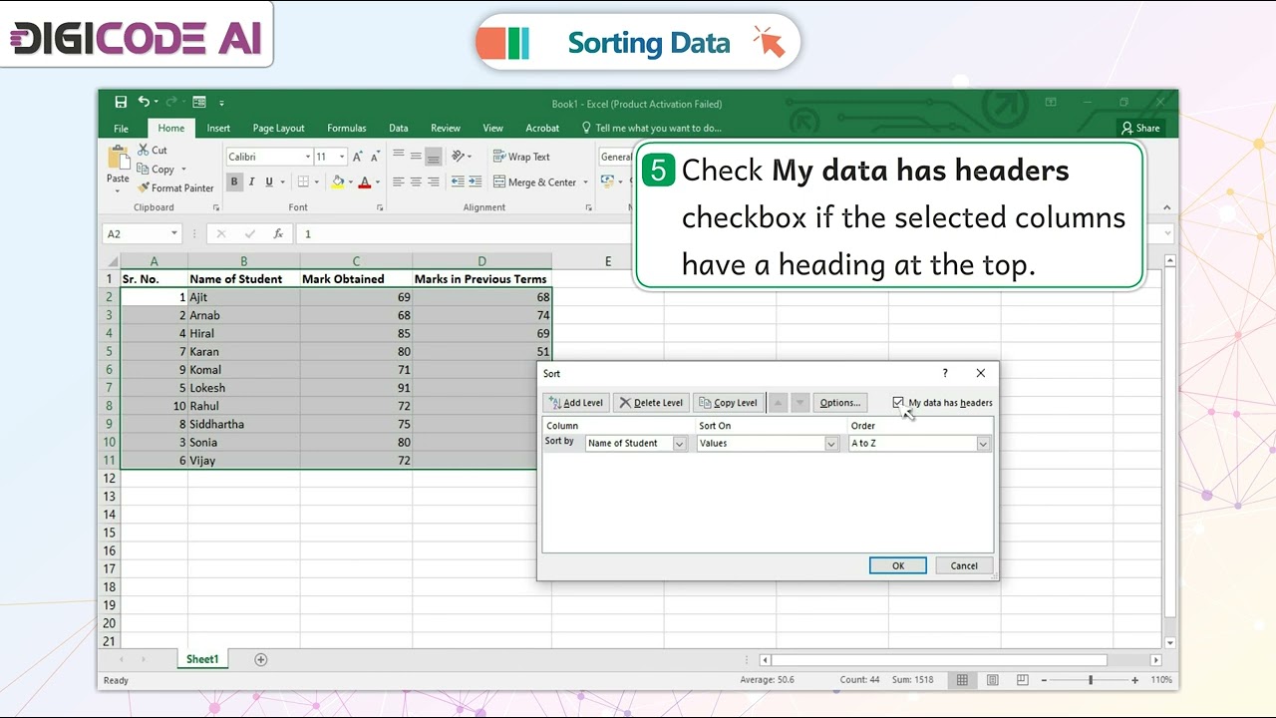Click Top Align icon

[399, 156]
